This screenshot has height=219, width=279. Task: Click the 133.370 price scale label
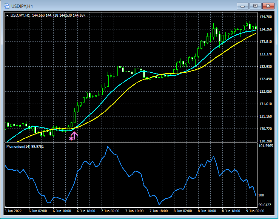(266, 54)
